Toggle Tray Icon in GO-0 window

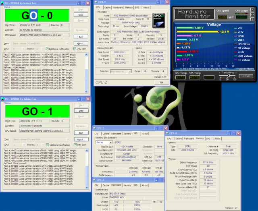pyautogui.click(x=75, y=49)
